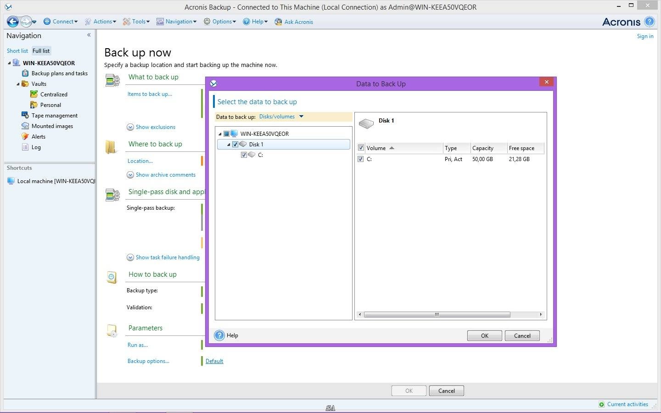The height and width of the screenshot is (413, 661).
Task: Click the Alerts icon in navigation
Action: (25, 137)
